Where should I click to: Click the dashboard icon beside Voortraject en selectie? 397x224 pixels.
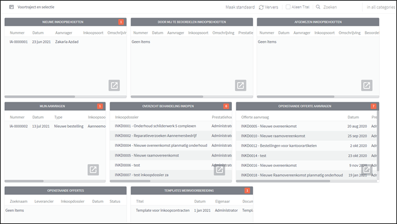pos(11,7)
